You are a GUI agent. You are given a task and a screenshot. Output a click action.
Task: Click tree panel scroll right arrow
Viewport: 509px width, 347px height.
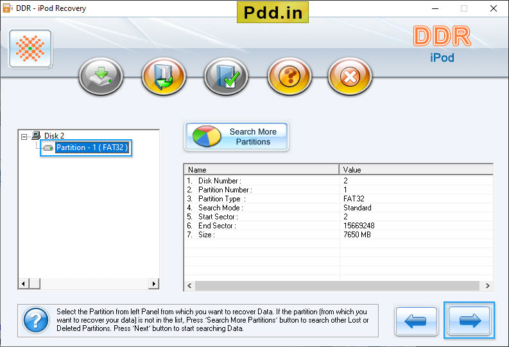click(153, 284)
